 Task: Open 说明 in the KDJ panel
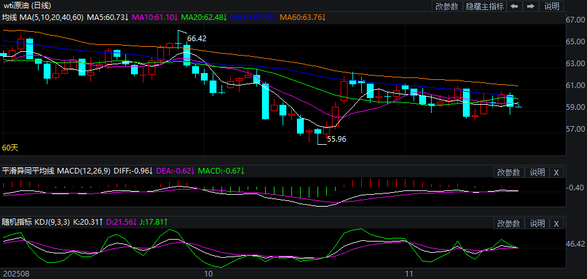coord(536,223)
